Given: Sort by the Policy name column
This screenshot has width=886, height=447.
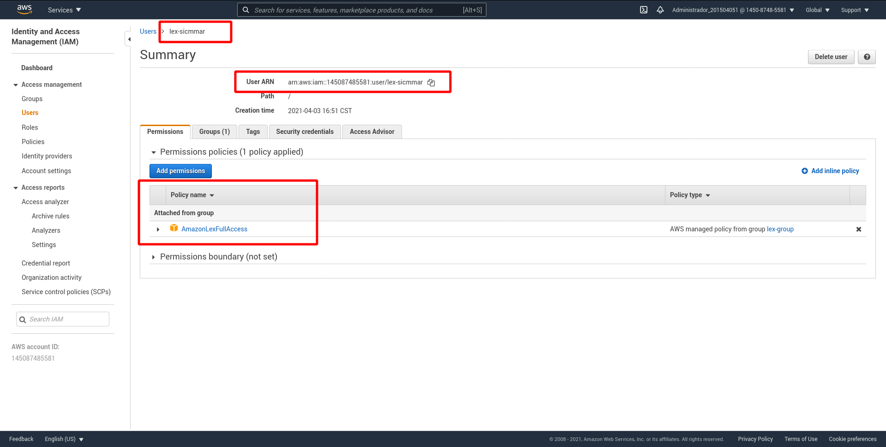Looking at the screenshot, I should coord(192,195).
